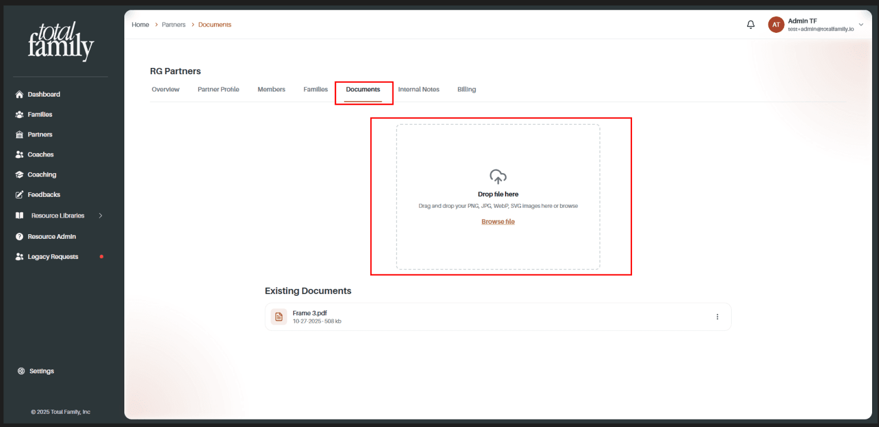This screenshot has width=879, height=427.
Task: Click the Total Family logo
Action: click(60, 41)
